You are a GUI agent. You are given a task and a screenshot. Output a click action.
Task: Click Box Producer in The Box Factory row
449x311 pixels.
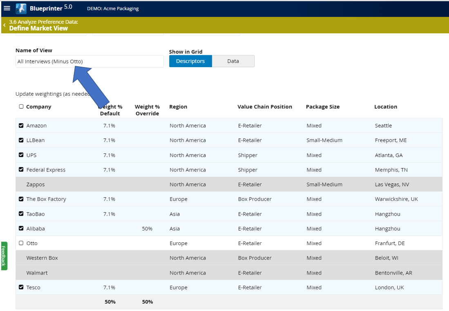255,199
